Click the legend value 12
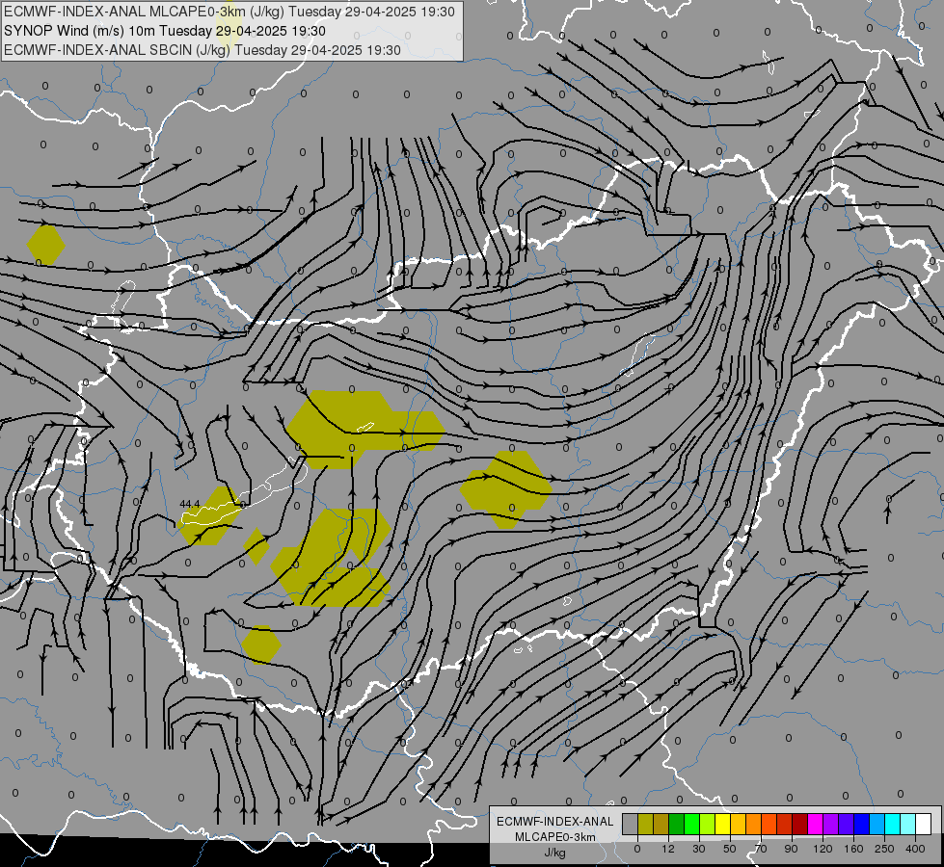The image size is (944, 867). [x=668, y=849]
